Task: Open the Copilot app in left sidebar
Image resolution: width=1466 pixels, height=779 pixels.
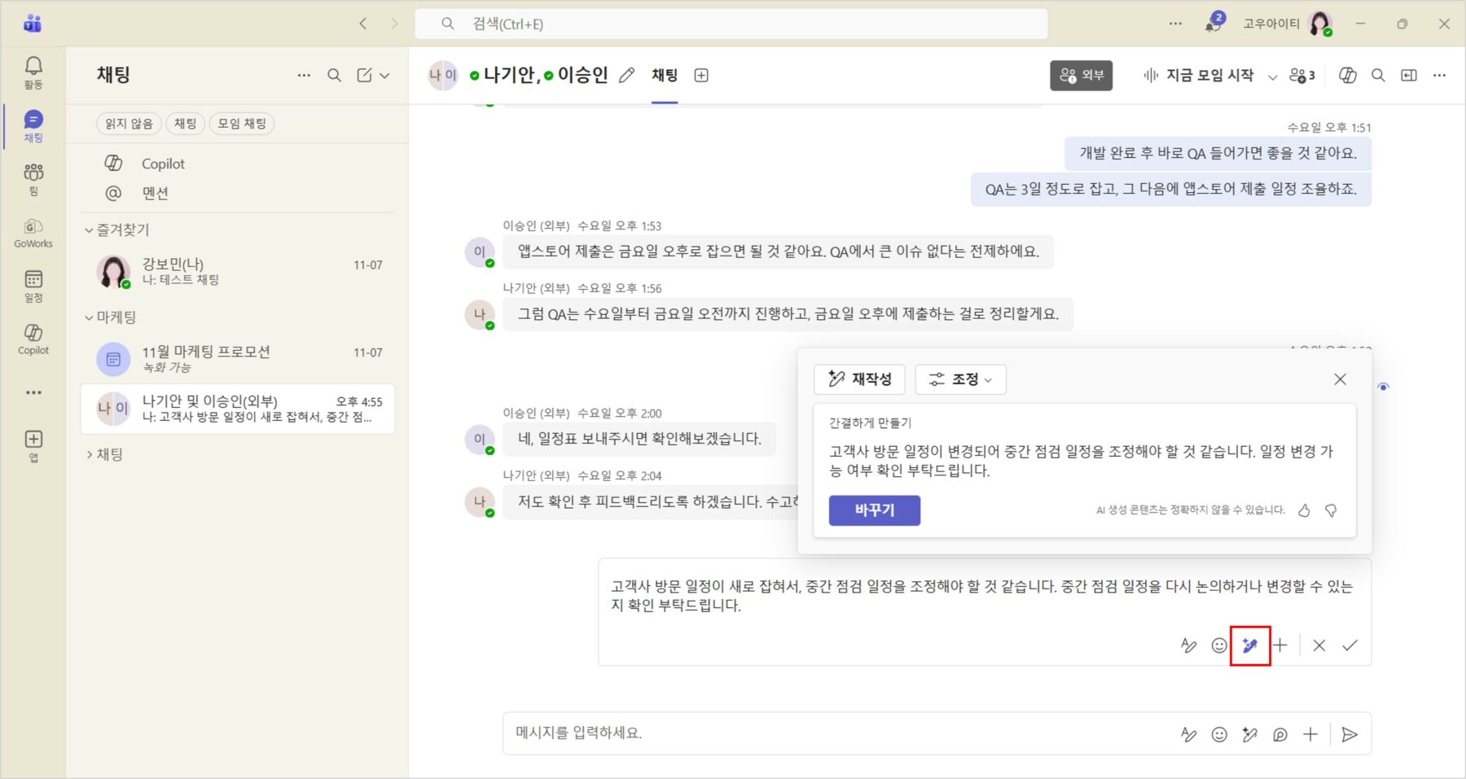Action: [x=33, y=339]
